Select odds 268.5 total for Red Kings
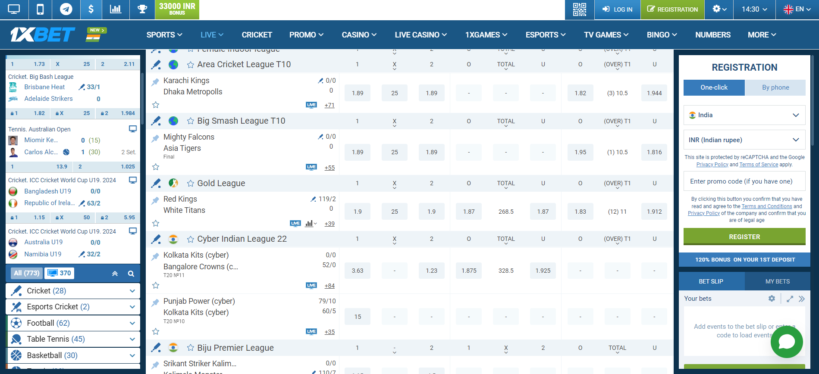This screenshot has width=819, height=374. pyautogui.click(x=506, y=212)
